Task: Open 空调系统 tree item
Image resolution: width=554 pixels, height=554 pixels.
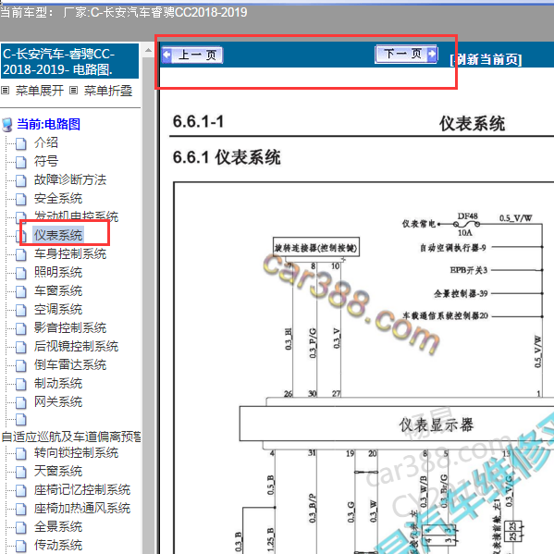Action: coord(58,309)
